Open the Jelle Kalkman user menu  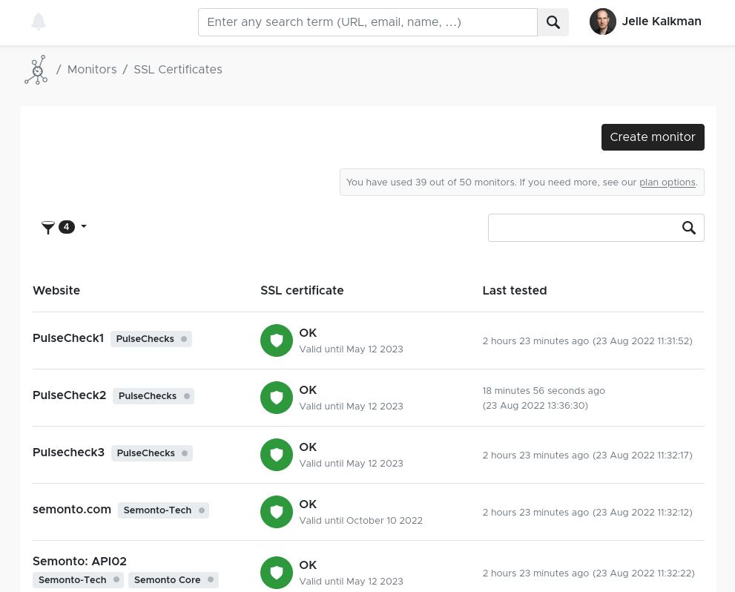(x=661, y=22)
